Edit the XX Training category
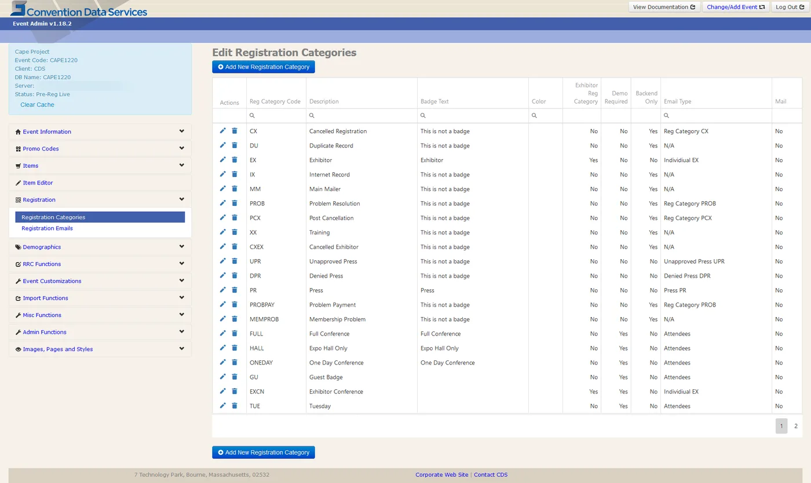Image resolution: width=811 pixels, height=483 pixels. pyautogui.click(x=223, y=232)
